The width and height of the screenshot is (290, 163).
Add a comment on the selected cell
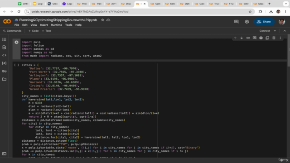pyautogui.click(x=255, y=38)
